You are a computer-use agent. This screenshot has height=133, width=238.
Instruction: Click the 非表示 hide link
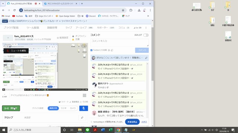pyautogui.click(x=144, y=122)
